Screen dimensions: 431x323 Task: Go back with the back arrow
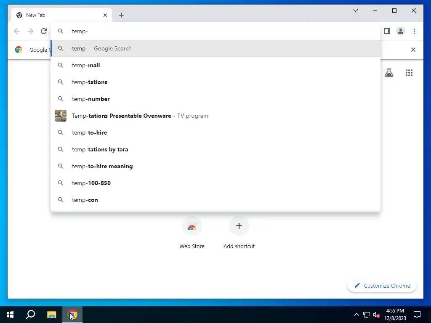[17, 31]
